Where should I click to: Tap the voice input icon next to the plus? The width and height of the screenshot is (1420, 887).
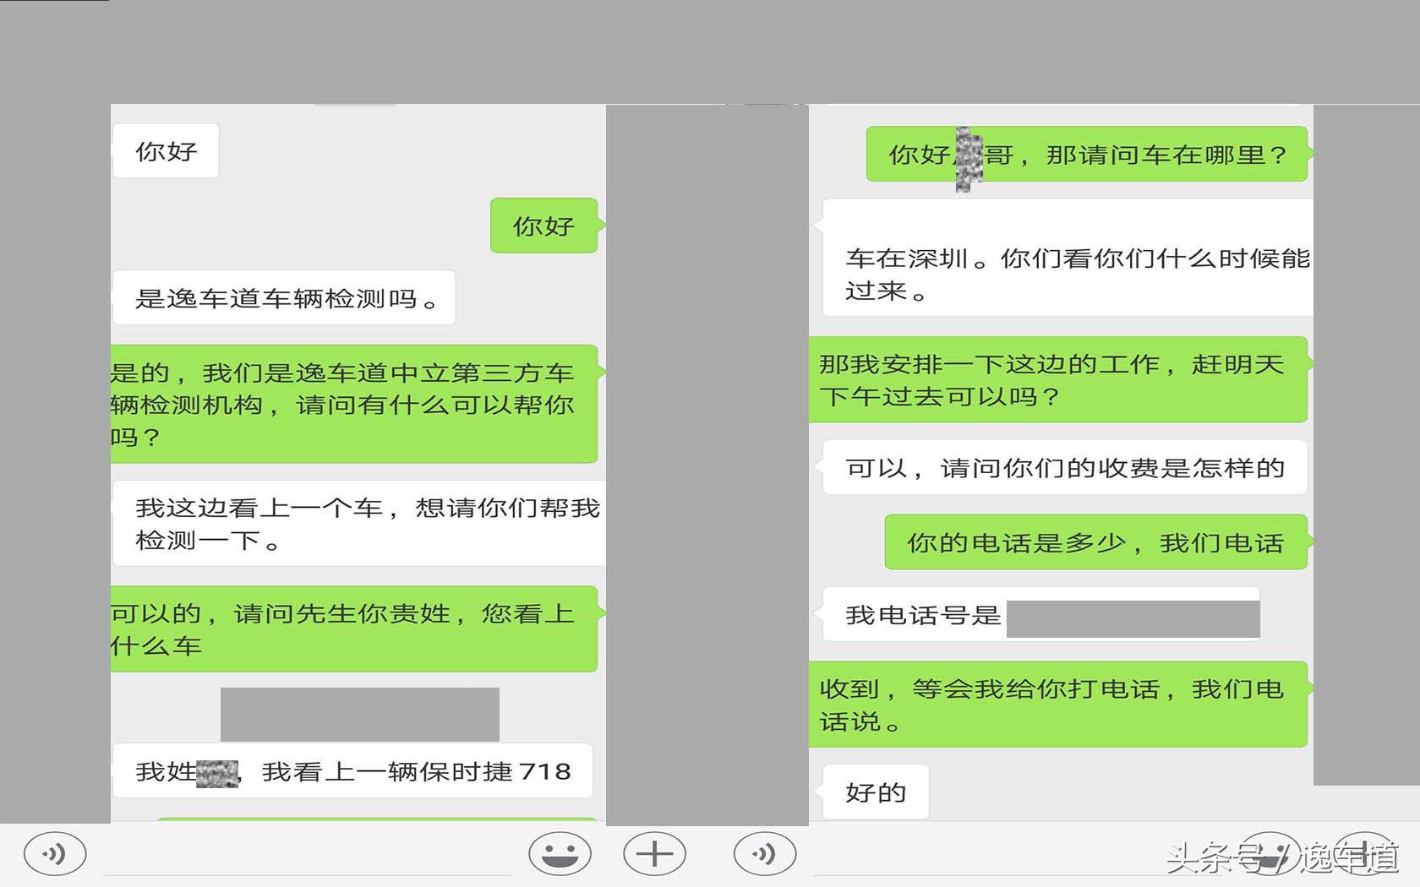coord(763,853)
